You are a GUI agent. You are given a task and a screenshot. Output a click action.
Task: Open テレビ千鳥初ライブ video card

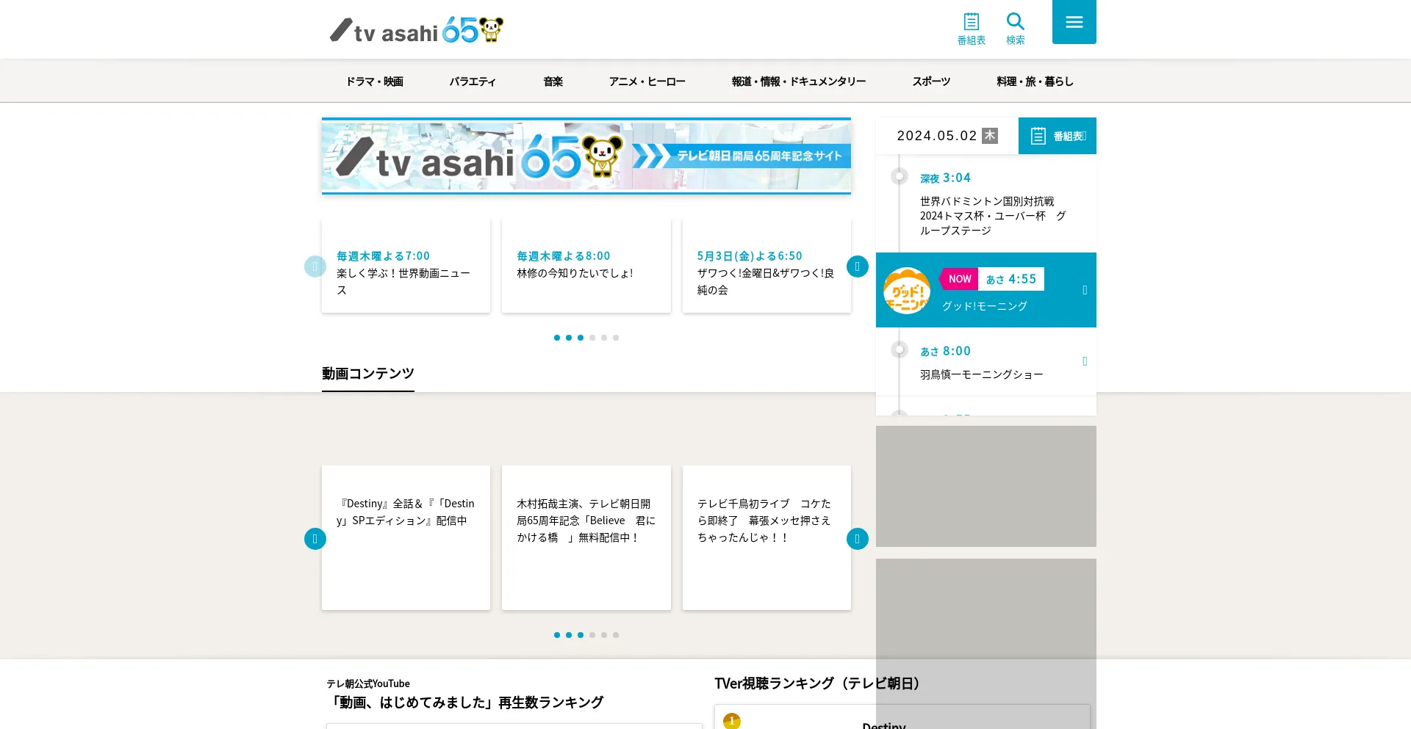[766, 537]
